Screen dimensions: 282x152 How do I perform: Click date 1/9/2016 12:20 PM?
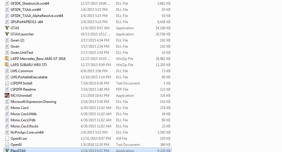pos(95,145)
